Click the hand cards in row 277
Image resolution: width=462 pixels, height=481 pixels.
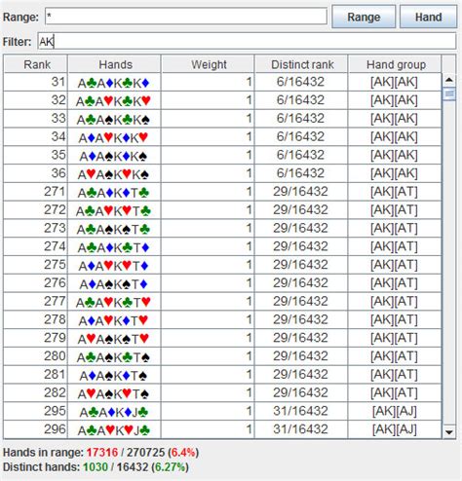point(113,302)
